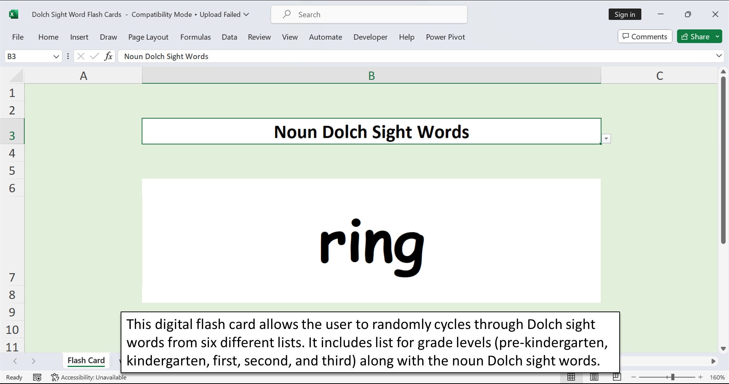Click the Cancel (X) icon in formula bar
Viewport: 729px width, 384px height.
(81, 56)
